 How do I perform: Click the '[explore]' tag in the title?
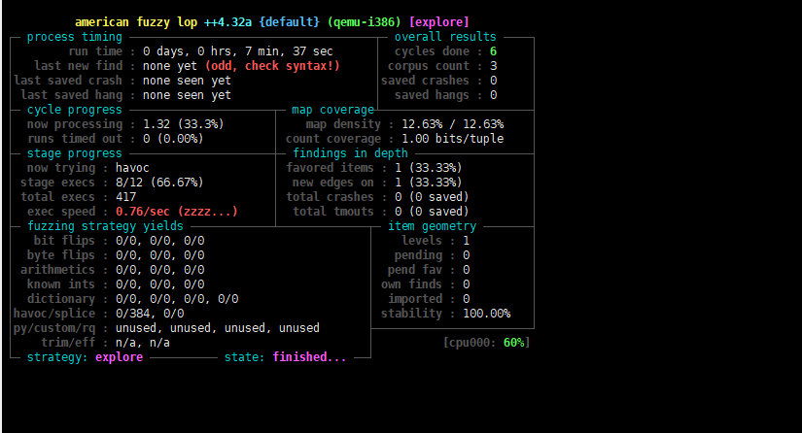coord(438,22)
